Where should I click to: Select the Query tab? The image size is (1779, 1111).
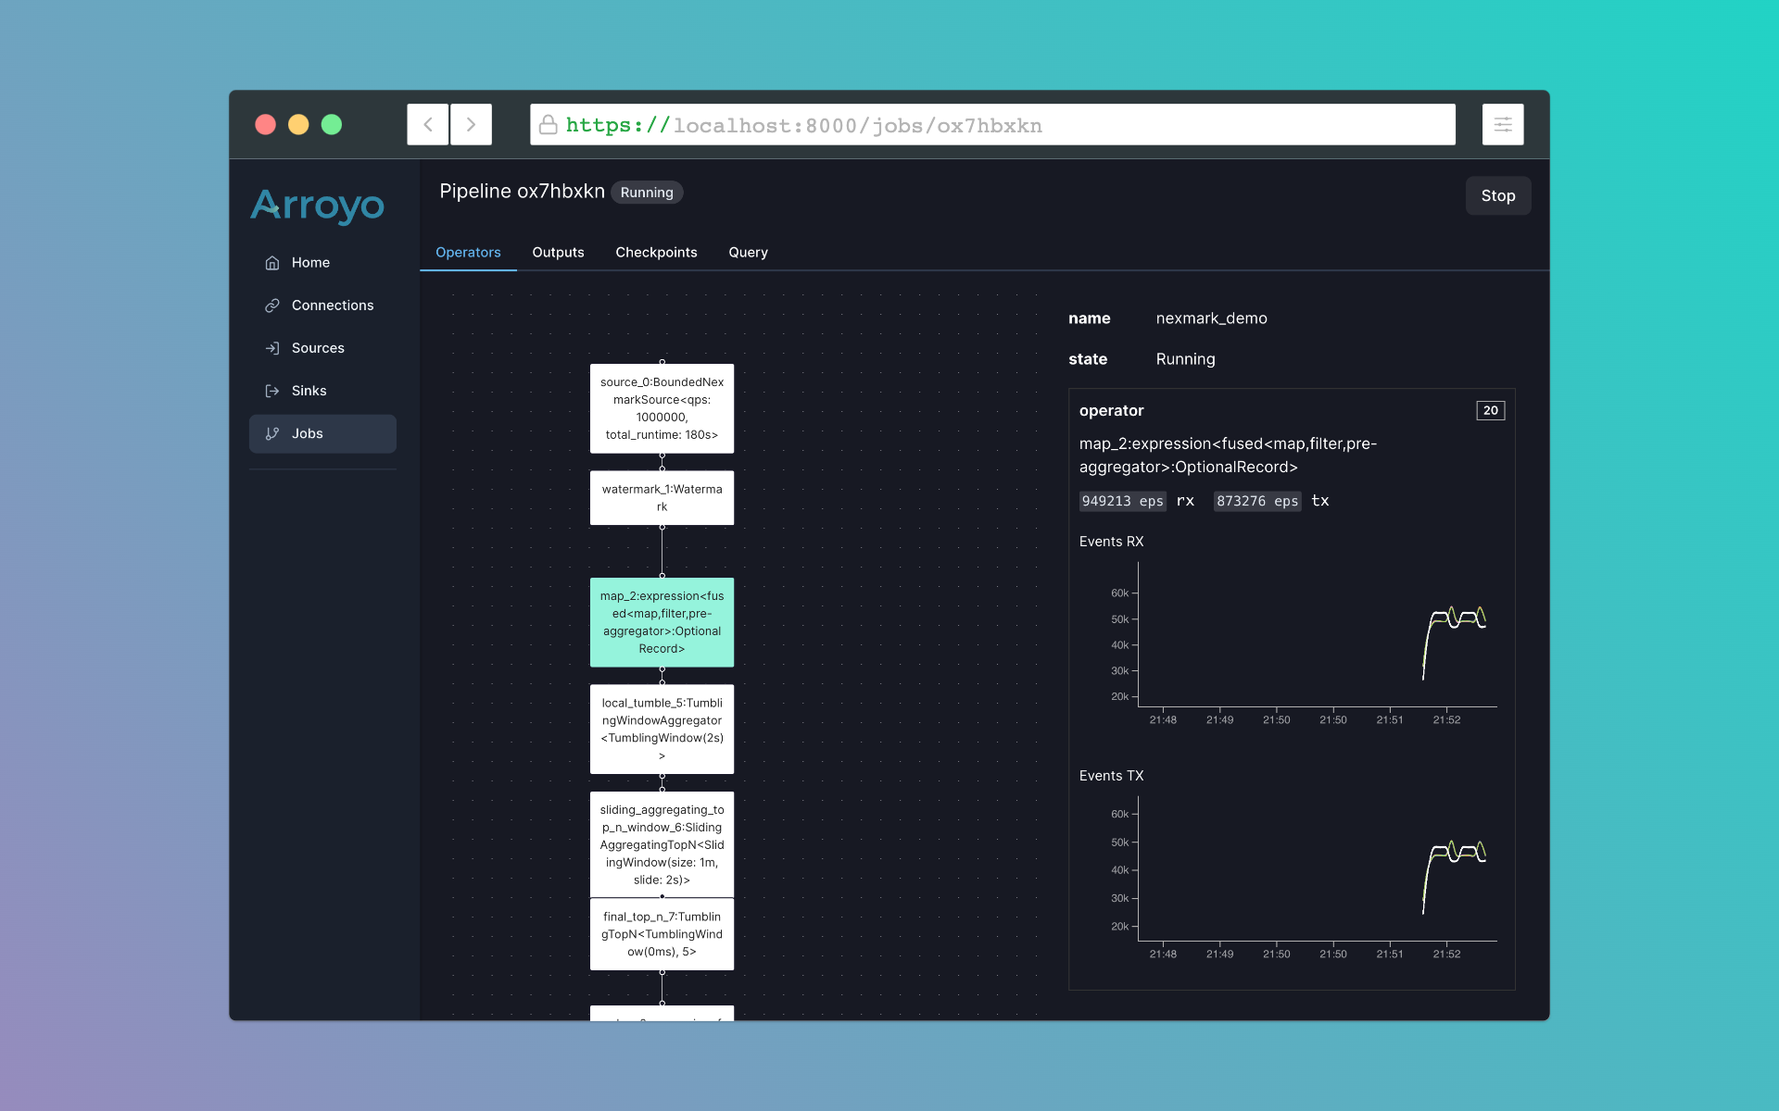click(x=748, y=252)
